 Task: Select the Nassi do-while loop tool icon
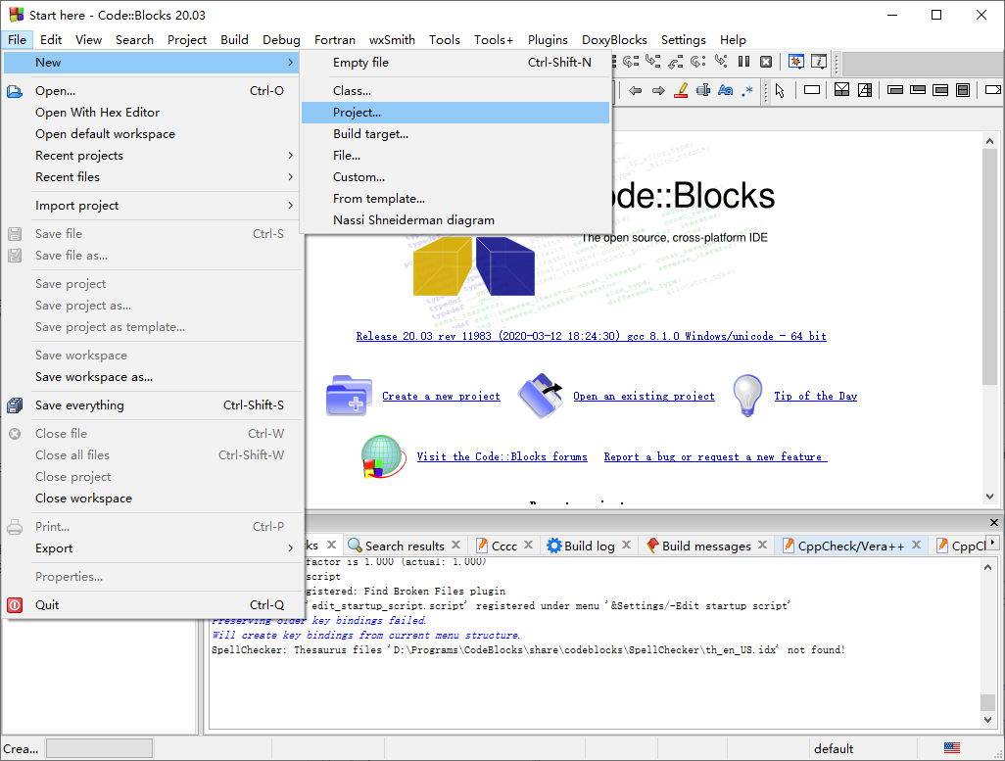coord(918,90)
